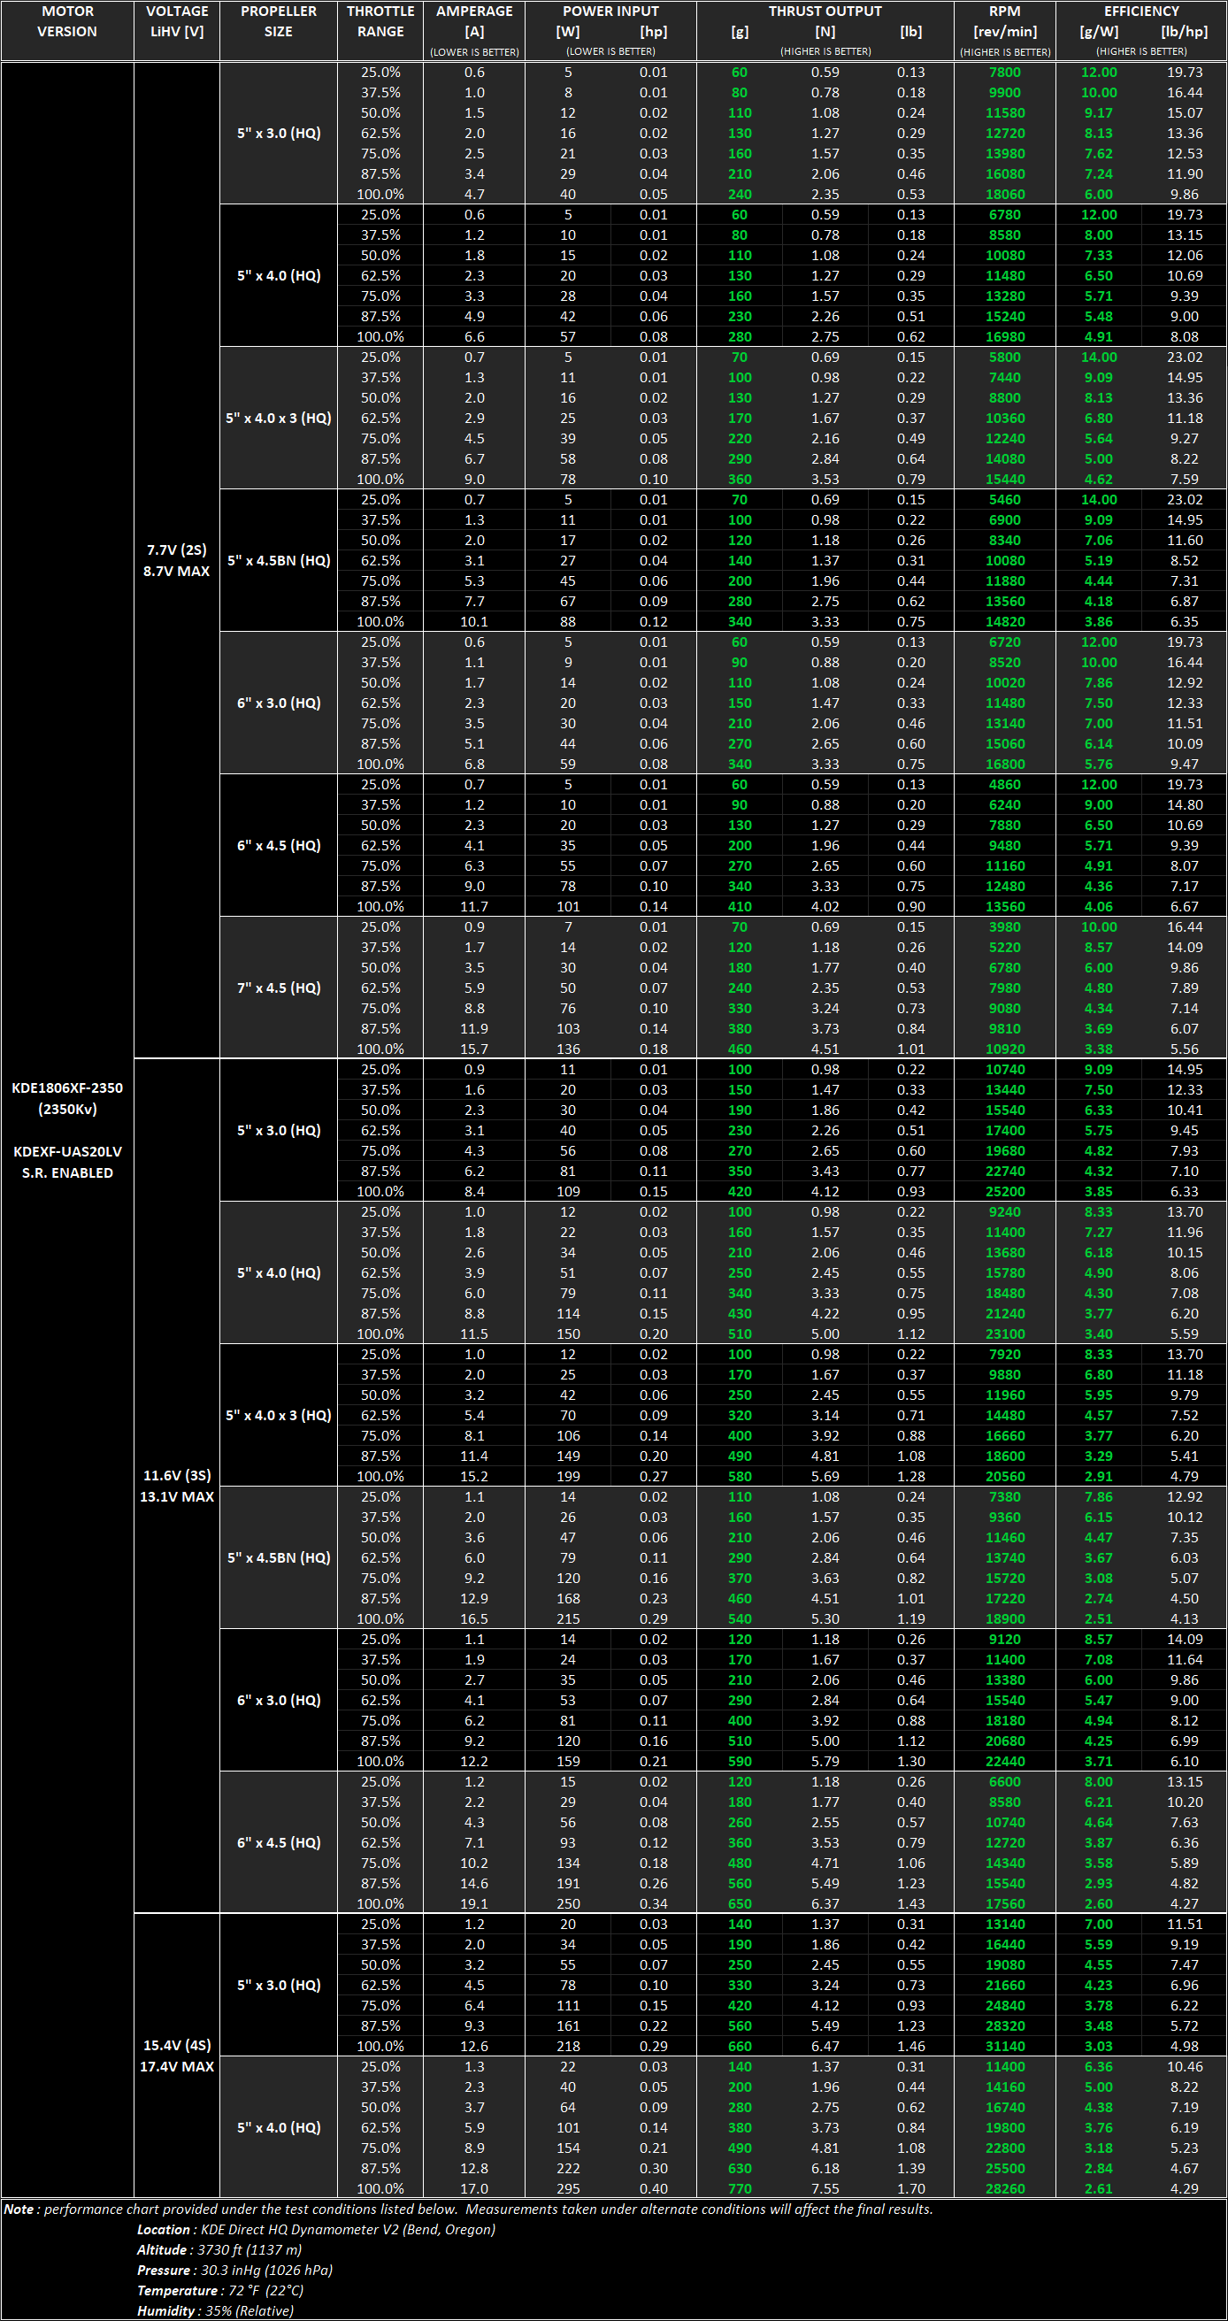1228x2321 pixels.
Task: Click the 7" x 4.5 (HQ) propeller label
Action: pyautogui.click(x=279, y=988)
